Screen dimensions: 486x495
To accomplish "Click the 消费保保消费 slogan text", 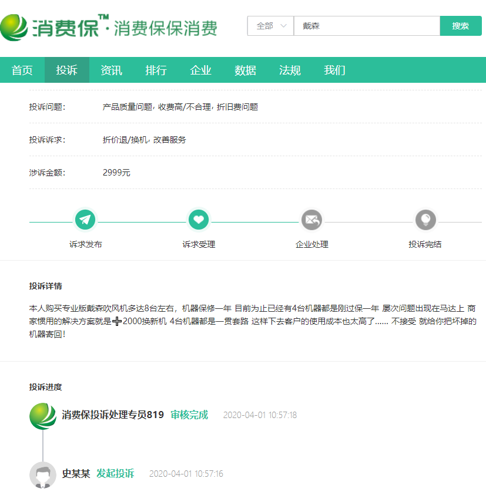I will click(x=166, y=28).
